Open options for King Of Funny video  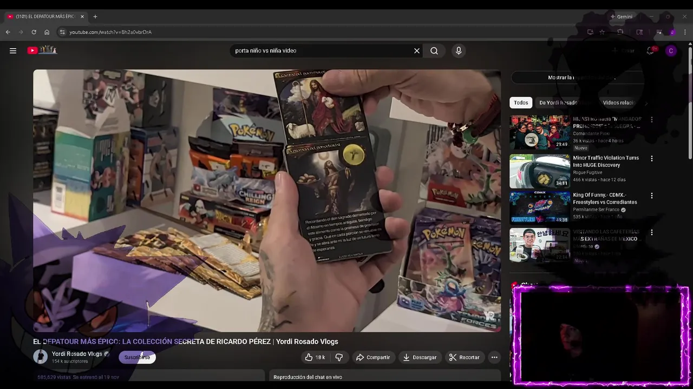coord(652,196)
